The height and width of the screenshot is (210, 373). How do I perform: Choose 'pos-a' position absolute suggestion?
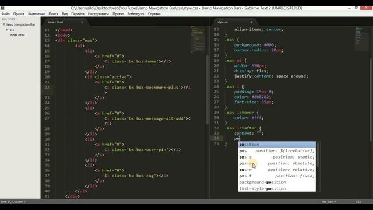[x=277, y=163]
